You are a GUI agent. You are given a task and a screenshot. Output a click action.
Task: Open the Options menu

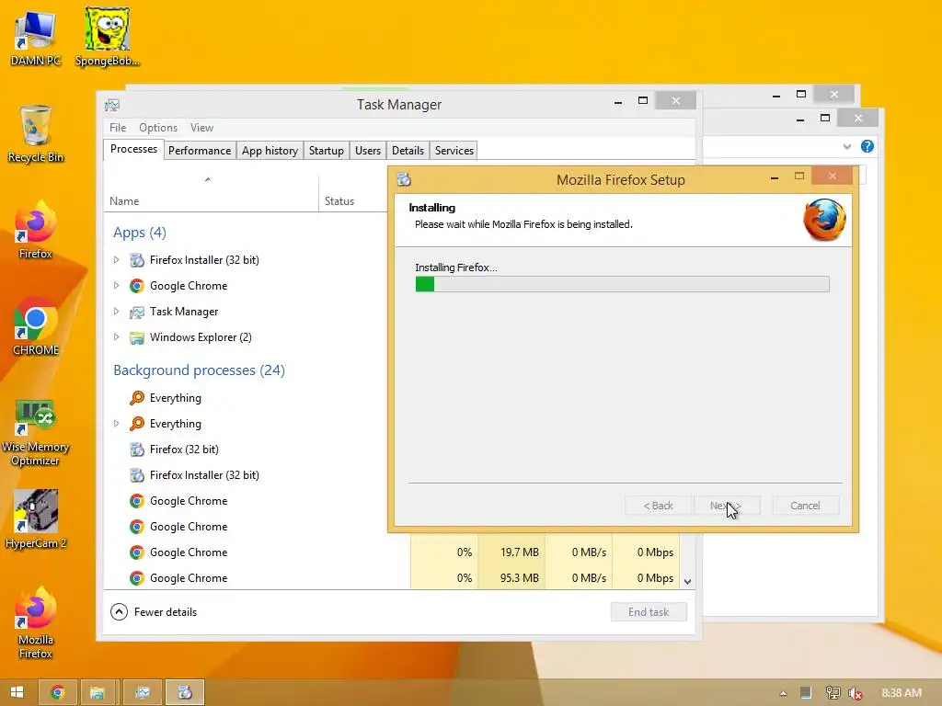158,127
